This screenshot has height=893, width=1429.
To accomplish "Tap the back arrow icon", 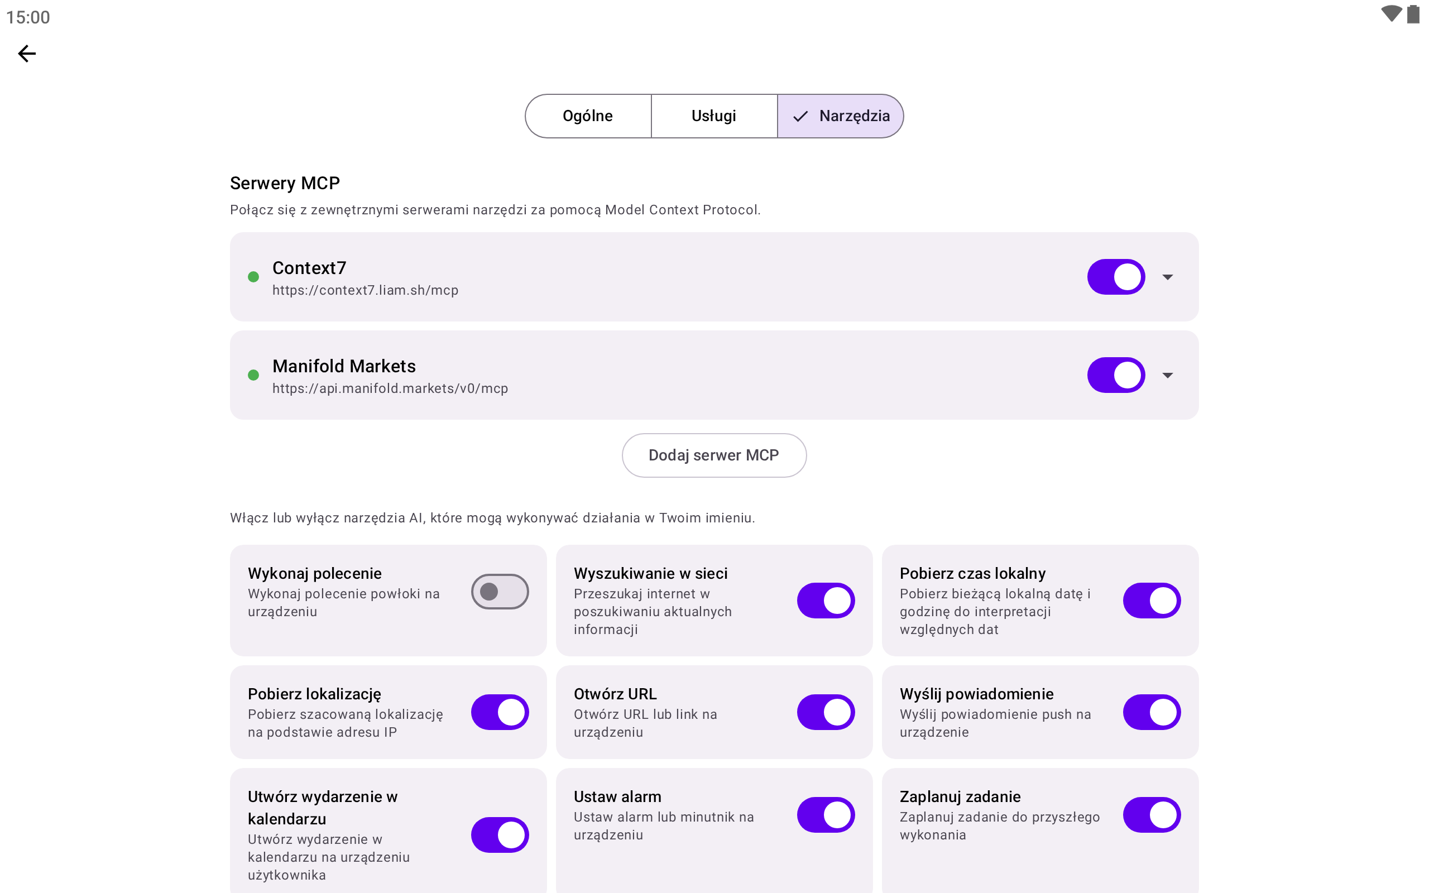I will pyautogui.click(x=27, y=54).
